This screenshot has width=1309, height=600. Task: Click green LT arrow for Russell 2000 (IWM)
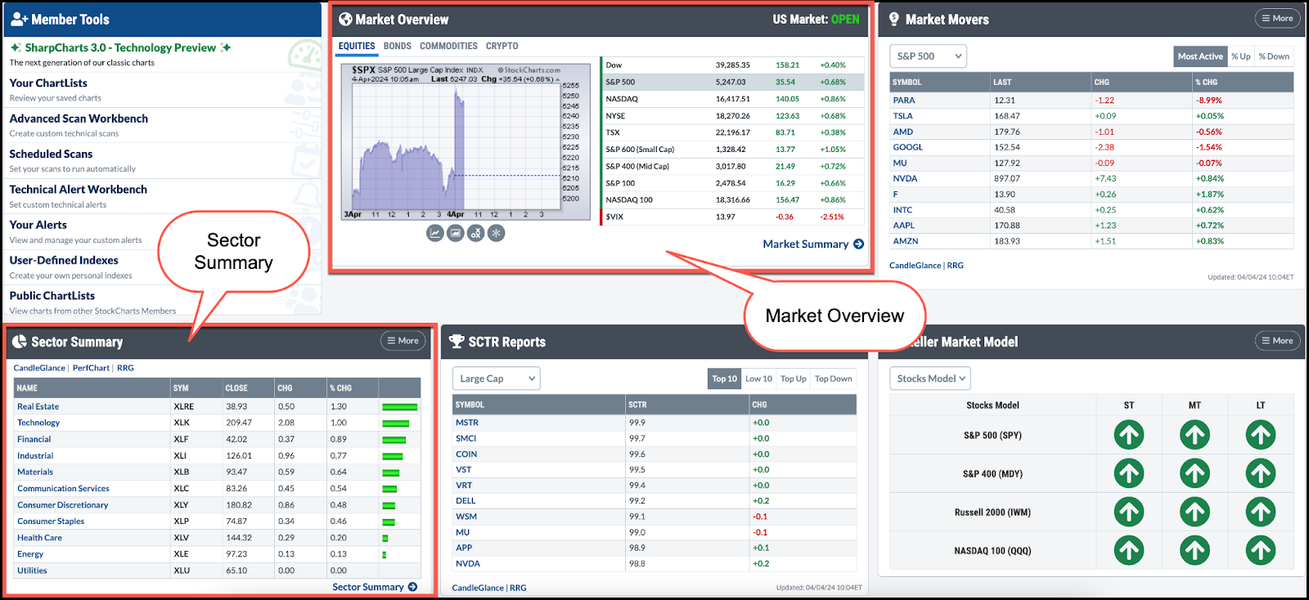[x=1261, y=513]
